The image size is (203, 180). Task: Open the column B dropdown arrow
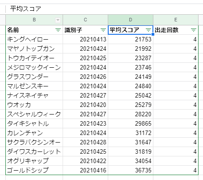click(58, 20)
